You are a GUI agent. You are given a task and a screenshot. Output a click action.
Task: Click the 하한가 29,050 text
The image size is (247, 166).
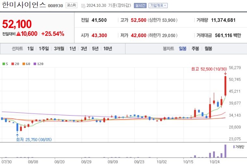(162, 35)
